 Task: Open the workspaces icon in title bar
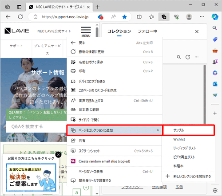click(8, 7)
